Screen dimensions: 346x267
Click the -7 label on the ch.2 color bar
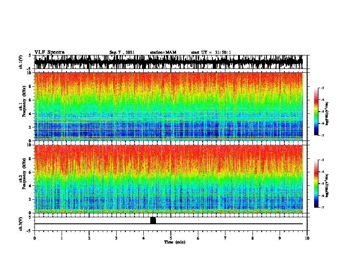click(322, 208)
